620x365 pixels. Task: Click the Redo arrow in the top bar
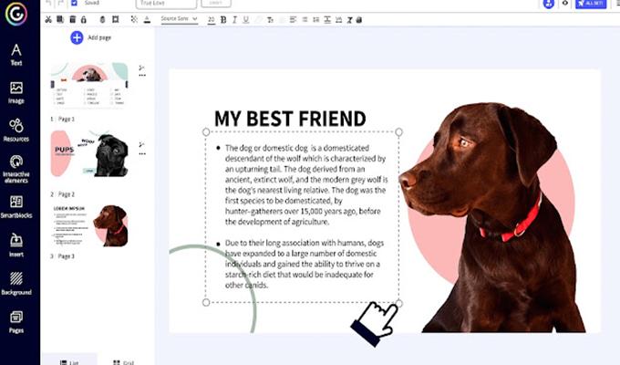[x=60, y=3]
